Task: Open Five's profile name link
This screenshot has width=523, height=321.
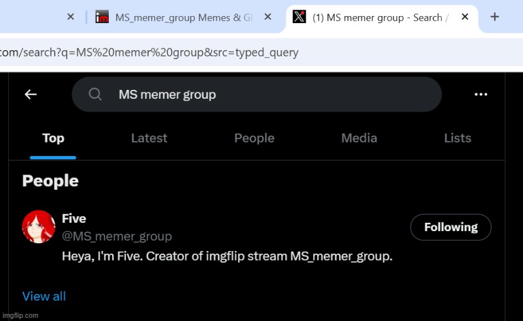Action: [74, 218]
